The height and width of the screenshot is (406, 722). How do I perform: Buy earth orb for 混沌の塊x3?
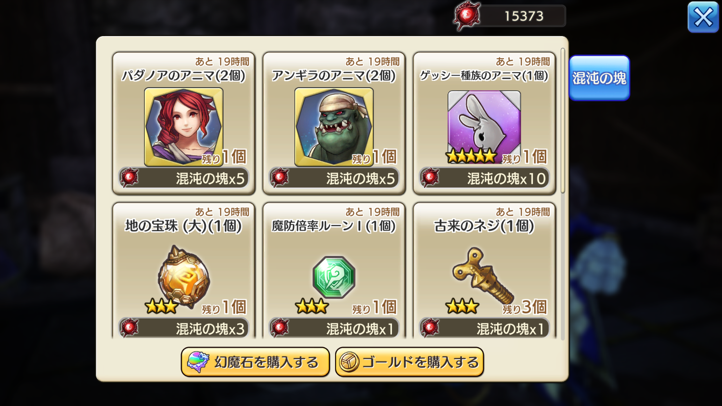tap(184, 328)
